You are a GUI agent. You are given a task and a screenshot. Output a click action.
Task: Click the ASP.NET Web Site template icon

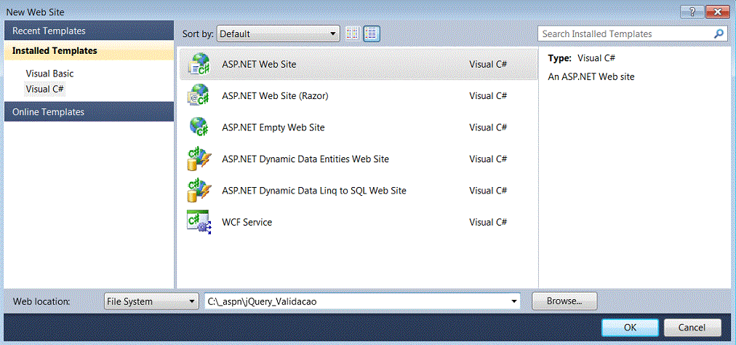(198, 64)
